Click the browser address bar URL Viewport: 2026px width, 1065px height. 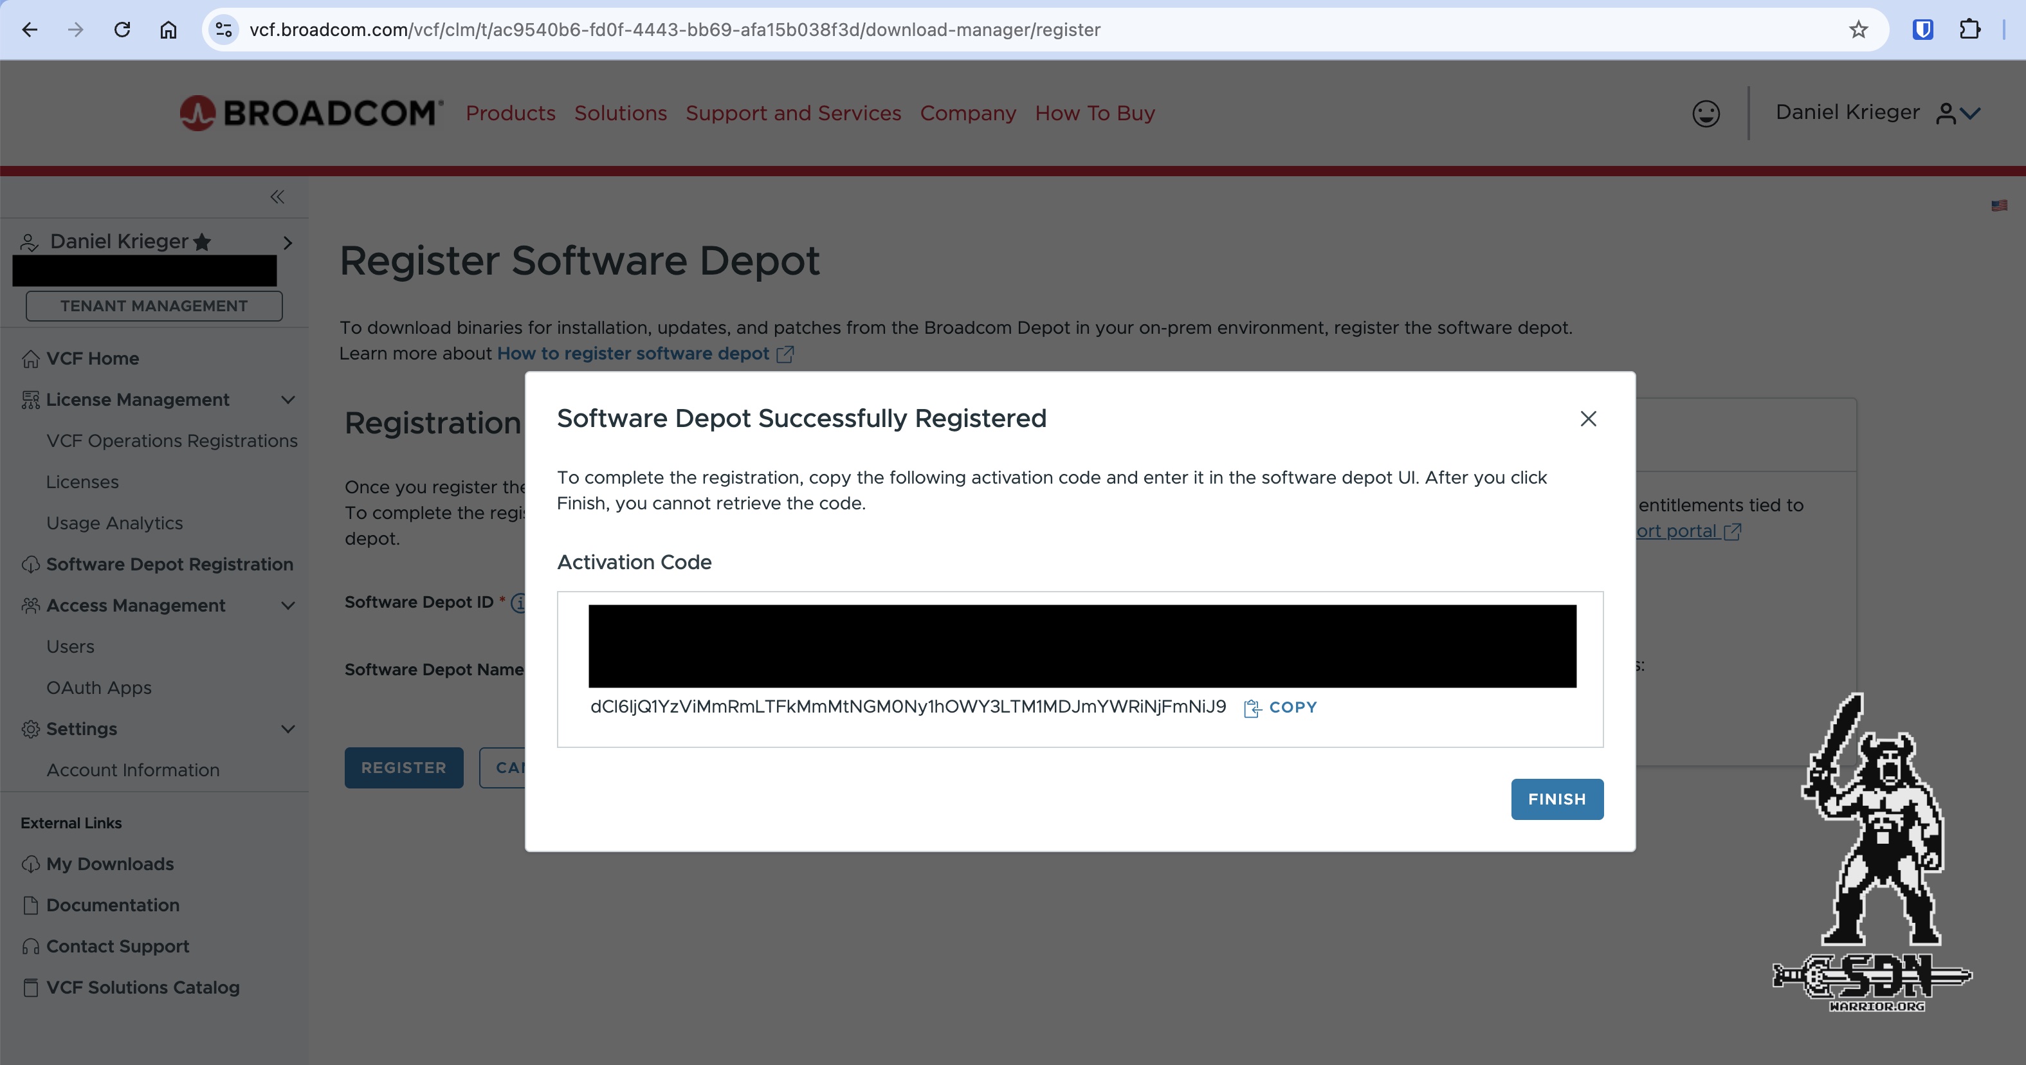point(674,30)
